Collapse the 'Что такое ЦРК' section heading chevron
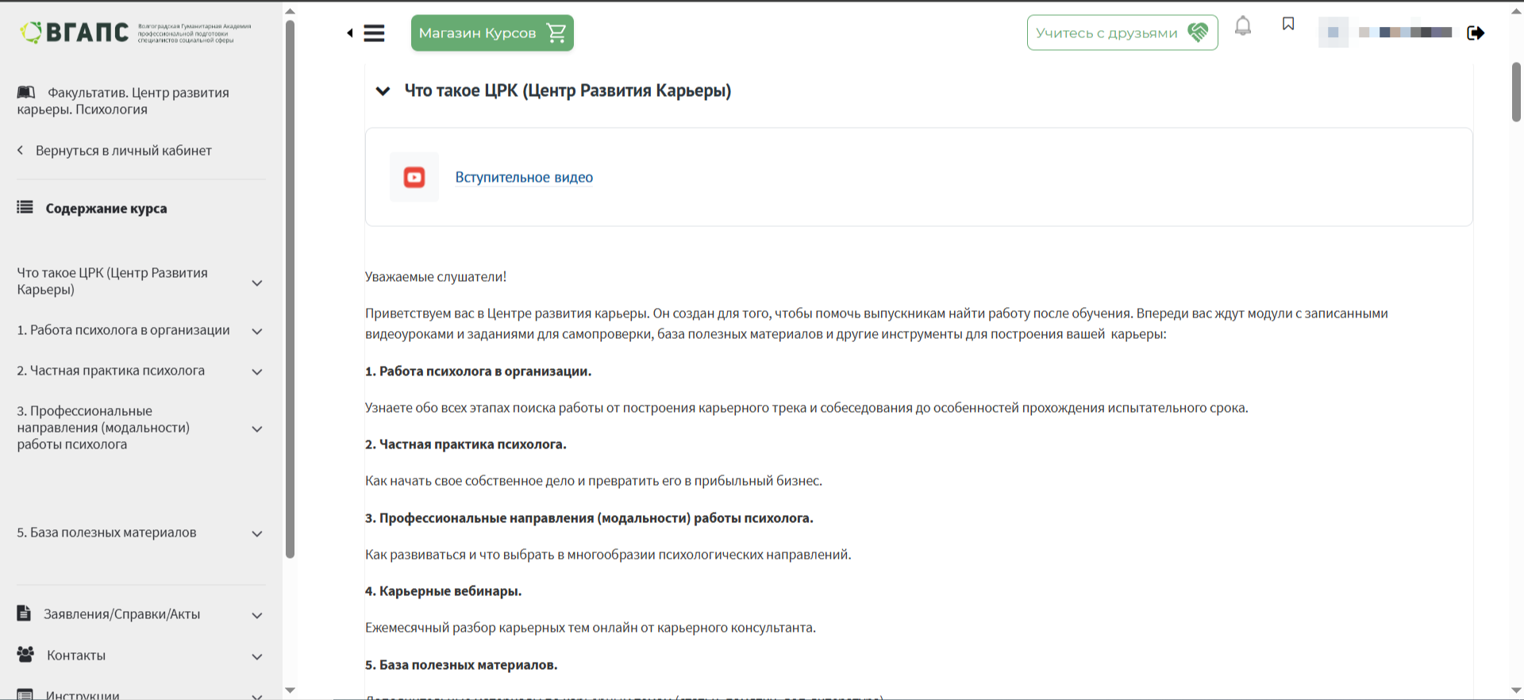1524x700 pixels. click(383, 91)
